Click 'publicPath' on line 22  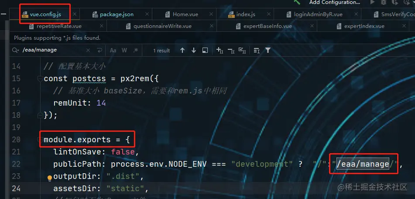77,164
